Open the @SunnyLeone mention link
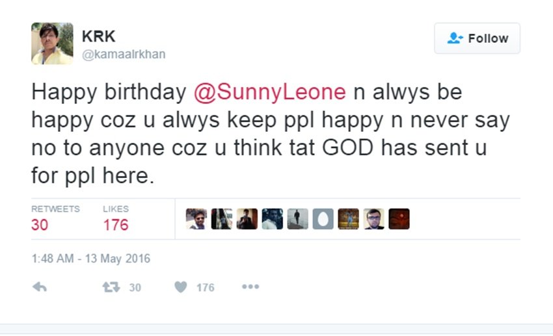Image resolution: width=553 pixels, height=336 pixels. [270, 92]
